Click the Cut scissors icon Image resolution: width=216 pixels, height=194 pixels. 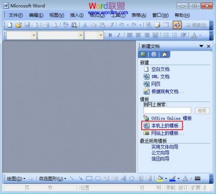point(85,25)
